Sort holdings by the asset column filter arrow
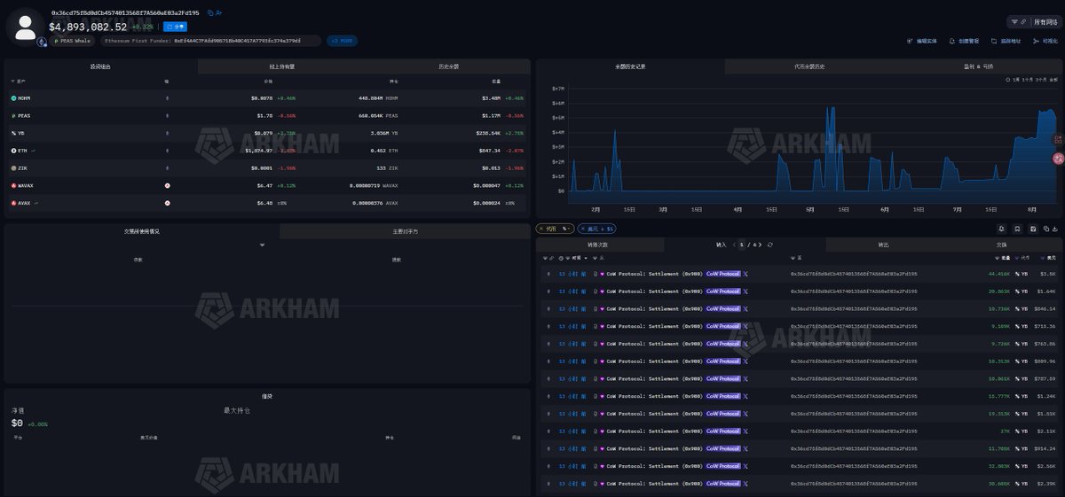 pos(12,82)
